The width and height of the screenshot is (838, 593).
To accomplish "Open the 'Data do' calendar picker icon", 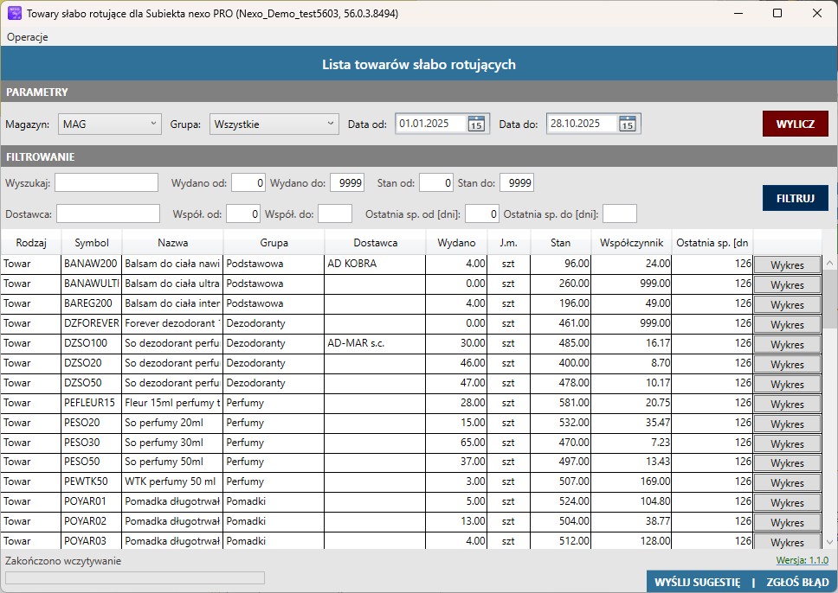I will 628,124.
